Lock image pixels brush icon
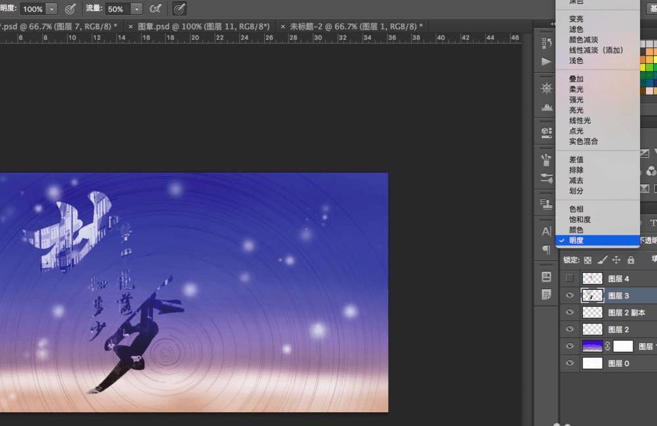This screenshot has height=426, width=657. click(602, 260)
